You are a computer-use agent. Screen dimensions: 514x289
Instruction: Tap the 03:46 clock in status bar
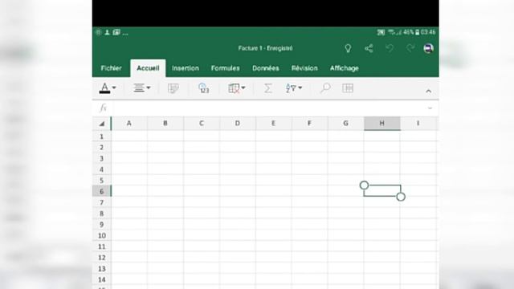click(428, 32)
